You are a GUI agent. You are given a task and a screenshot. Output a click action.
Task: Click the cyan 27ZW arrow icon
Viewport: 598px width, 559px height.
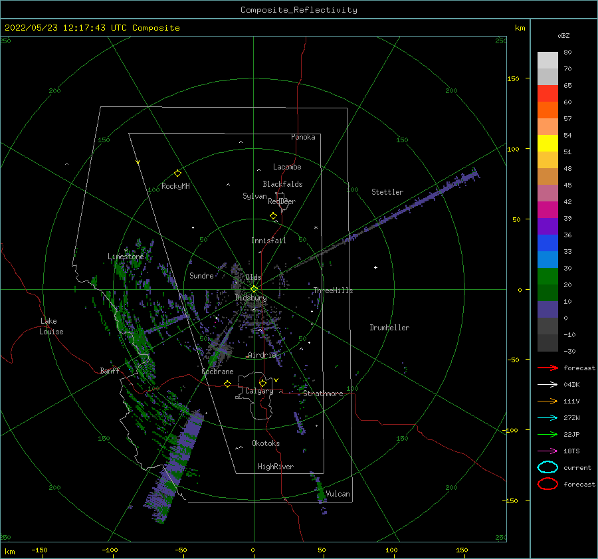tap(548, 418)
